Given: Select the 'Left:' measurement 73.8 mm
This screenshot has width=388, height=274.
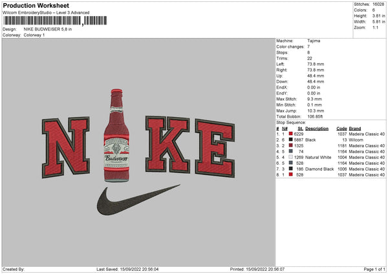Looking at the screenshot, I should coord(316,64).
